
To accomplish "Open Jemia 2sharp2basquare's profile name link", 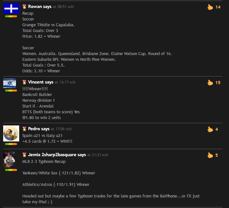I will (52, 155).
